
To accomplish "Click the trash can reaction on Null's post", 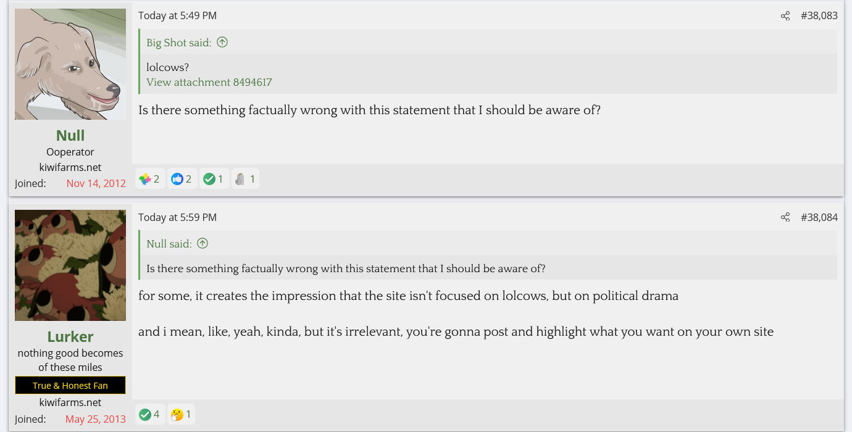I will point(240,179).
